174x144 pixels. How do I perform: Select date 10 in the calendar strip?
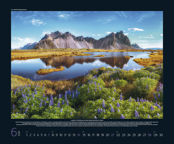[x=61, y=135]
